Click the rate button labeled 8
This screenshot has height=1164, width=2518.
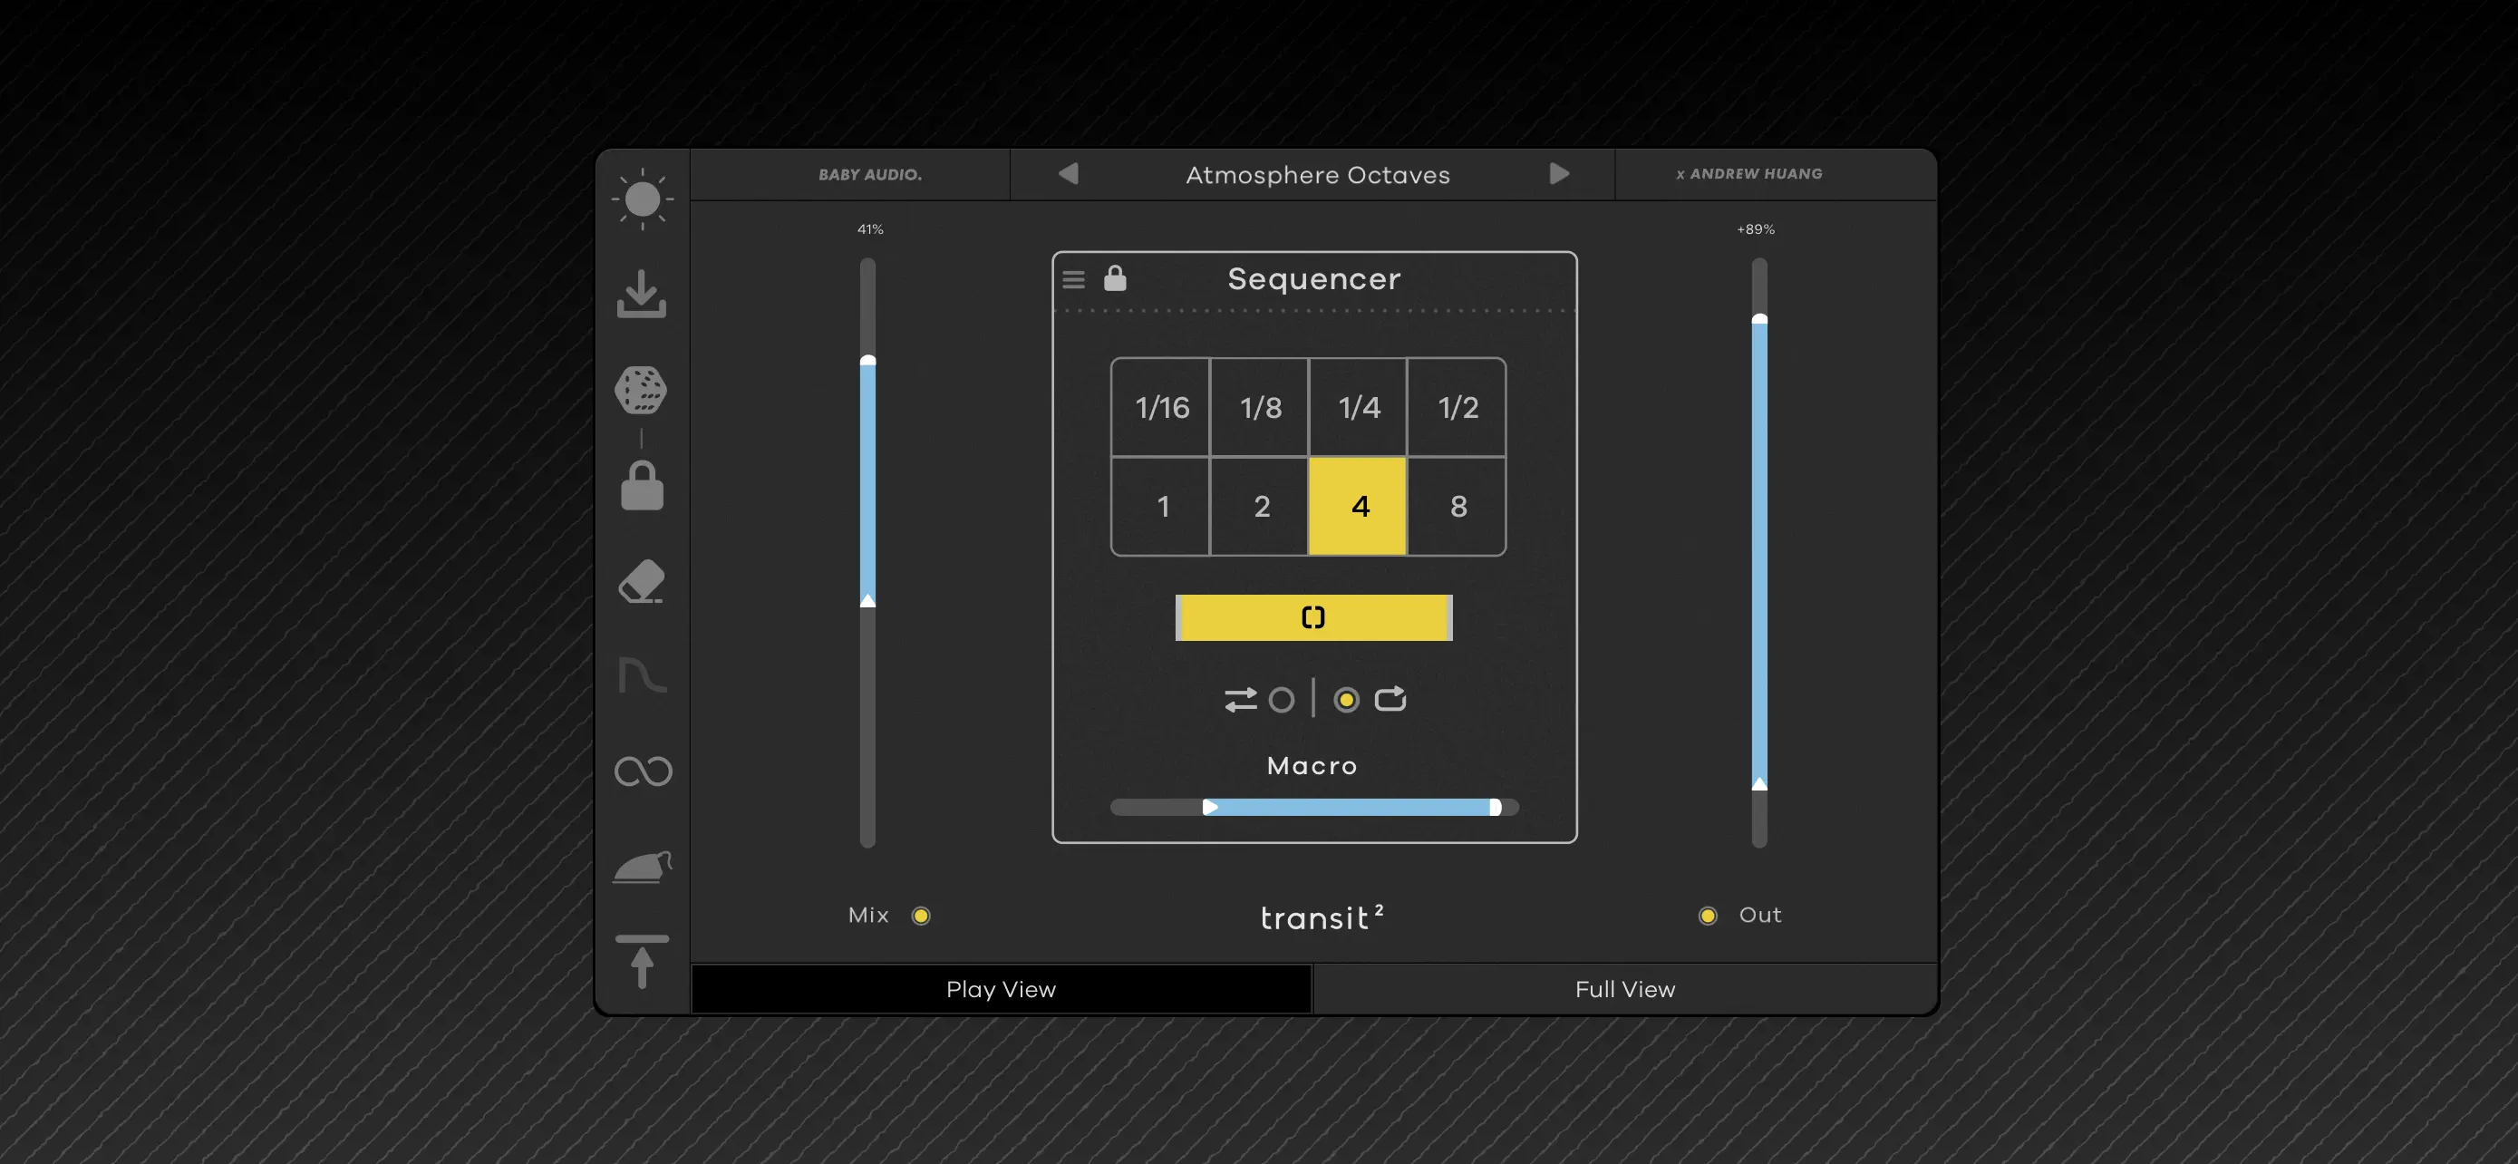(x=1458, y=505)
